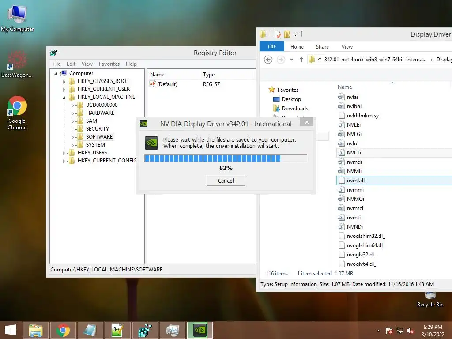Open Favorites in Explorer navigation pane
The height and width of the screenshot is (339, 452).
tap(288, 90)
